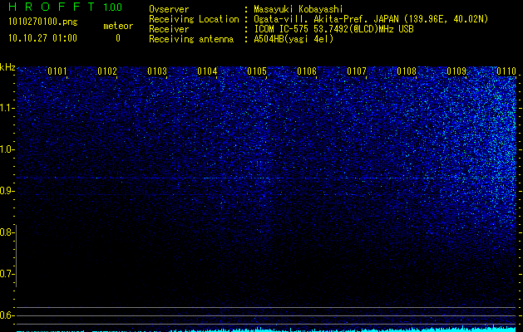Viewport: 523px width, 332px height.
Task: Click the 1.0 kHz axis label
Action: pos(7,149)
